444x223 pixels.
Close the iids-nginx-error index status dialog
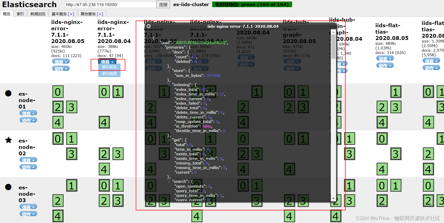click(x=149, y=26)
